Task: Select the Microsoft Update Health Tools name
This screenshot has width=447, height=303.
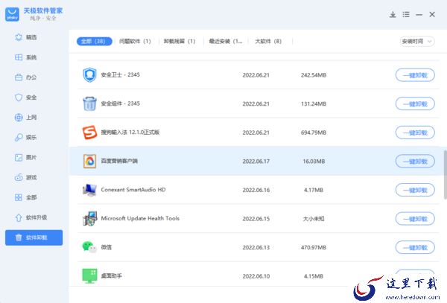Action: coord(140,218)
